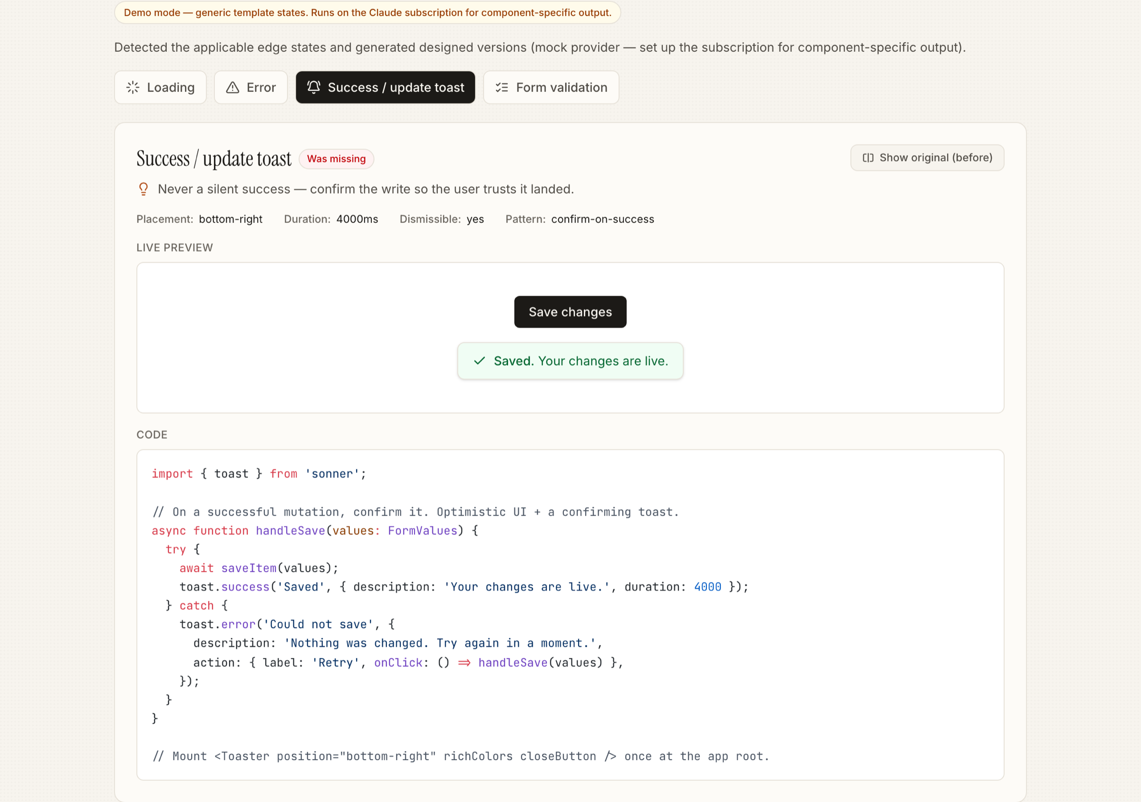Click the Dismissible value yes

[x=475, y=219]
